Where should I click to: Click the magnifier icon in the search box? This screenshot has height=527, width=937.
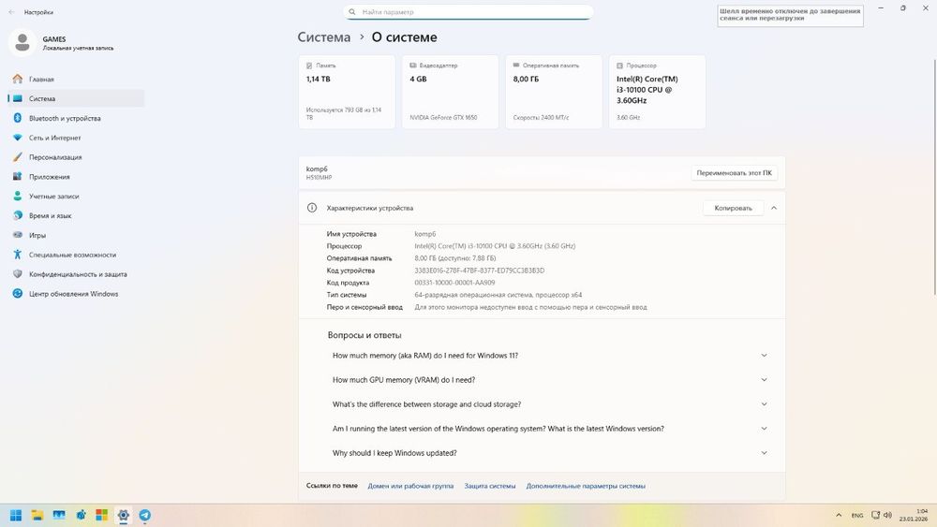tap(352, 12)
